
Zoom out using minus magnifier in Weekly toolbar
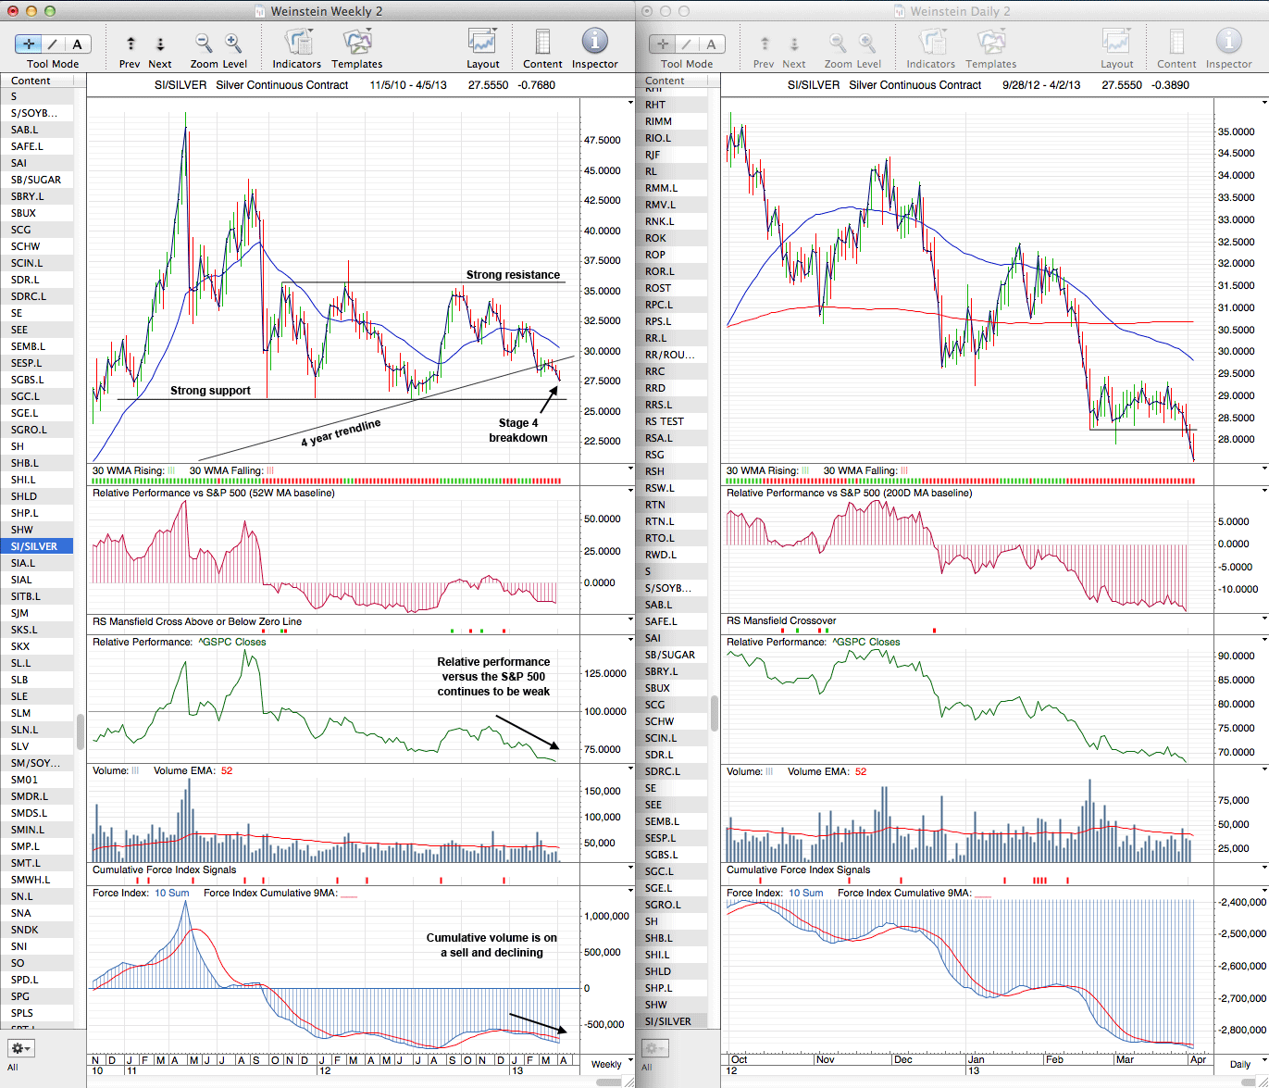[x=203, y=44]
